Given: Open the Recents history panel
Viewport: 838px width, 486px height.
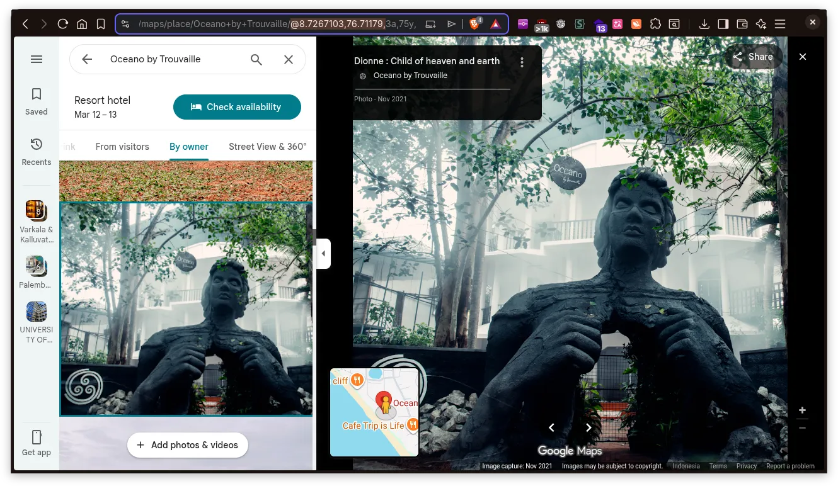Looking at the screenshot, I should point(37,152).
